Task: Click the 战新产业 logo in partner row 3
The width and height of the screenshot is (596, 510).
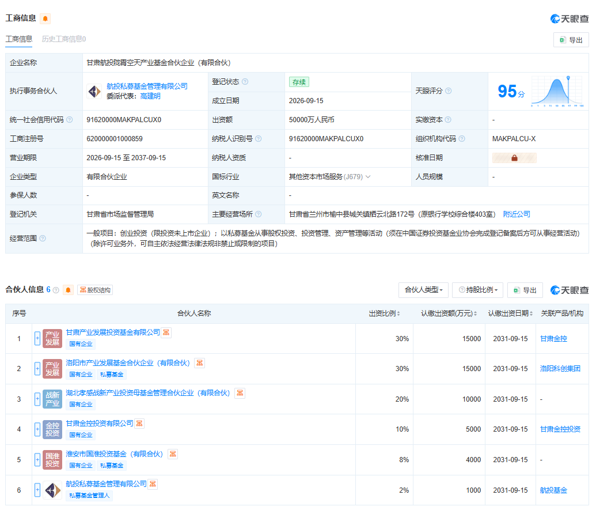Action: click(x=52, y=399)
